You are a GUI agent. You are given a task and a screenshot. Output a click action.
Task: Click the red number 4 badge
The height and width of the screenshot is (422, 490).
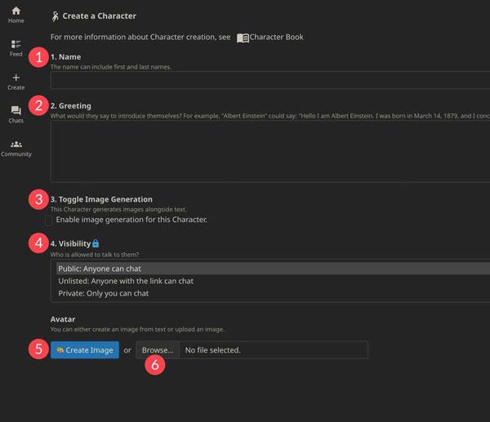tap(37, 243)
